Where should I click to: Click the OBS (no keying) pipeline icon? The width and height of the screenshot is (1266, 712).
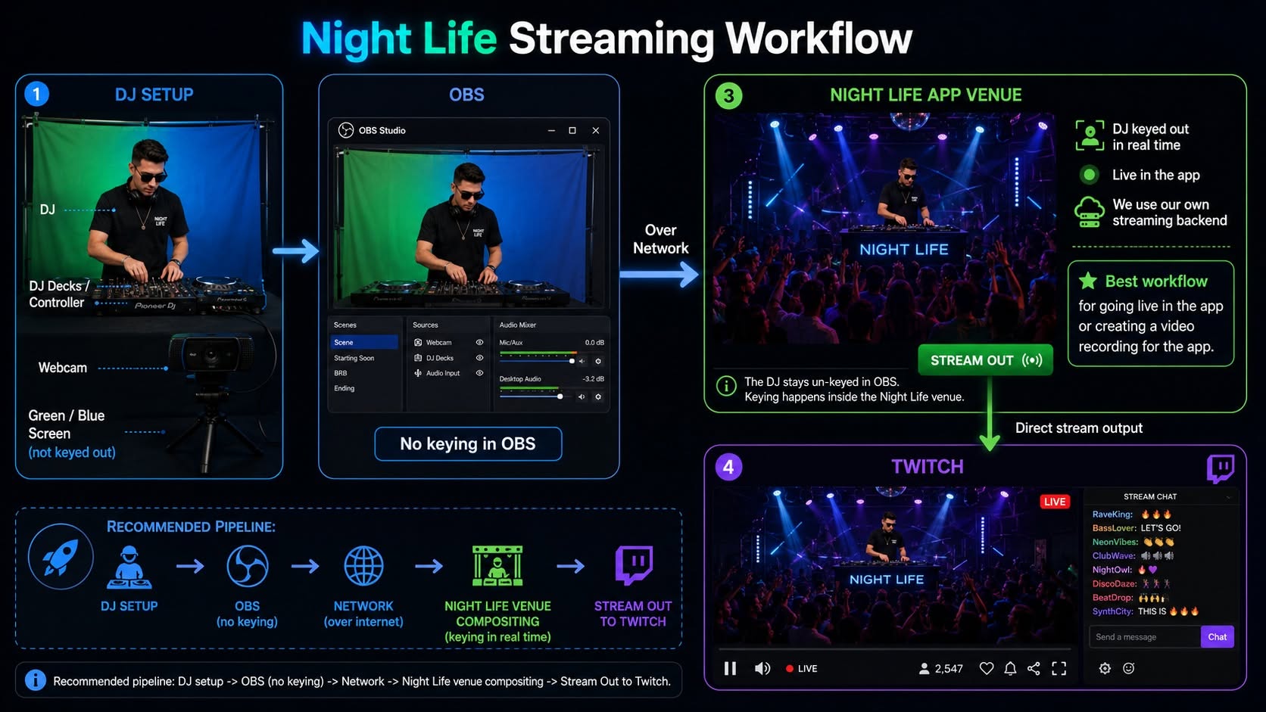[x=248, y=566]
